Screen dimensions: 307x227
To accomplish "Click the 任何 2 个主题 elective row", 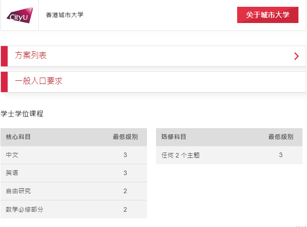I will click(229, 155).
